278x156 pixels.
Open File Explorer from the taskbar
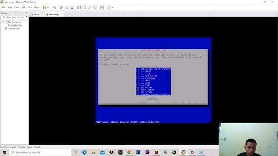(93, 152)
